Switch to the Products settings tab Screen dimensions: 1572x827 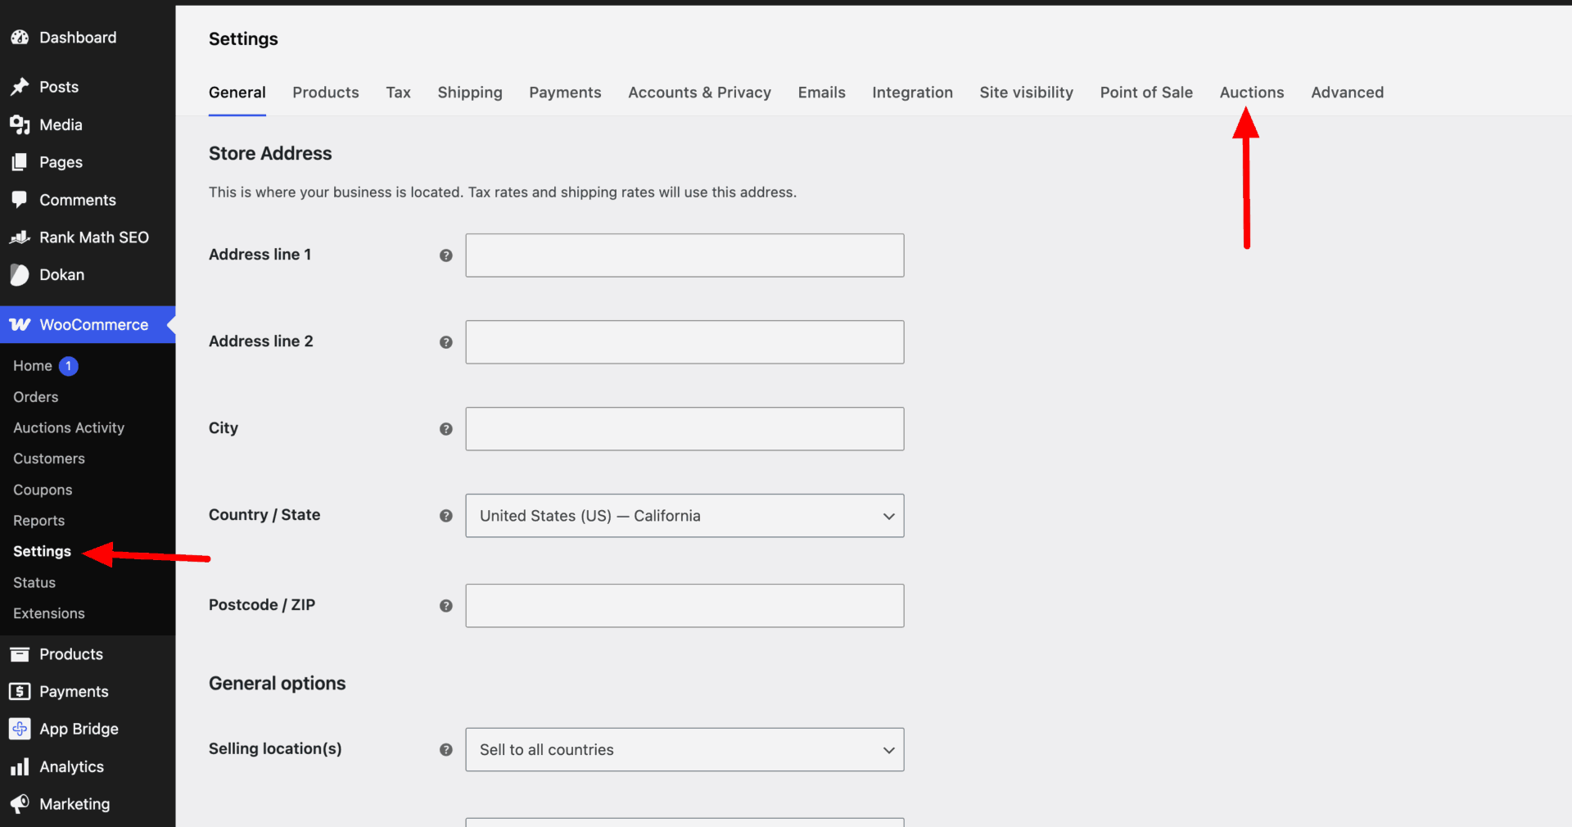click(x=326, y=93)
